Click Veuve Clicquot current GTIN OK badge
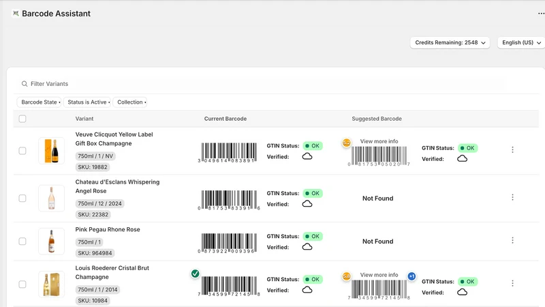545x307 pixels. (x=313, y=146)
